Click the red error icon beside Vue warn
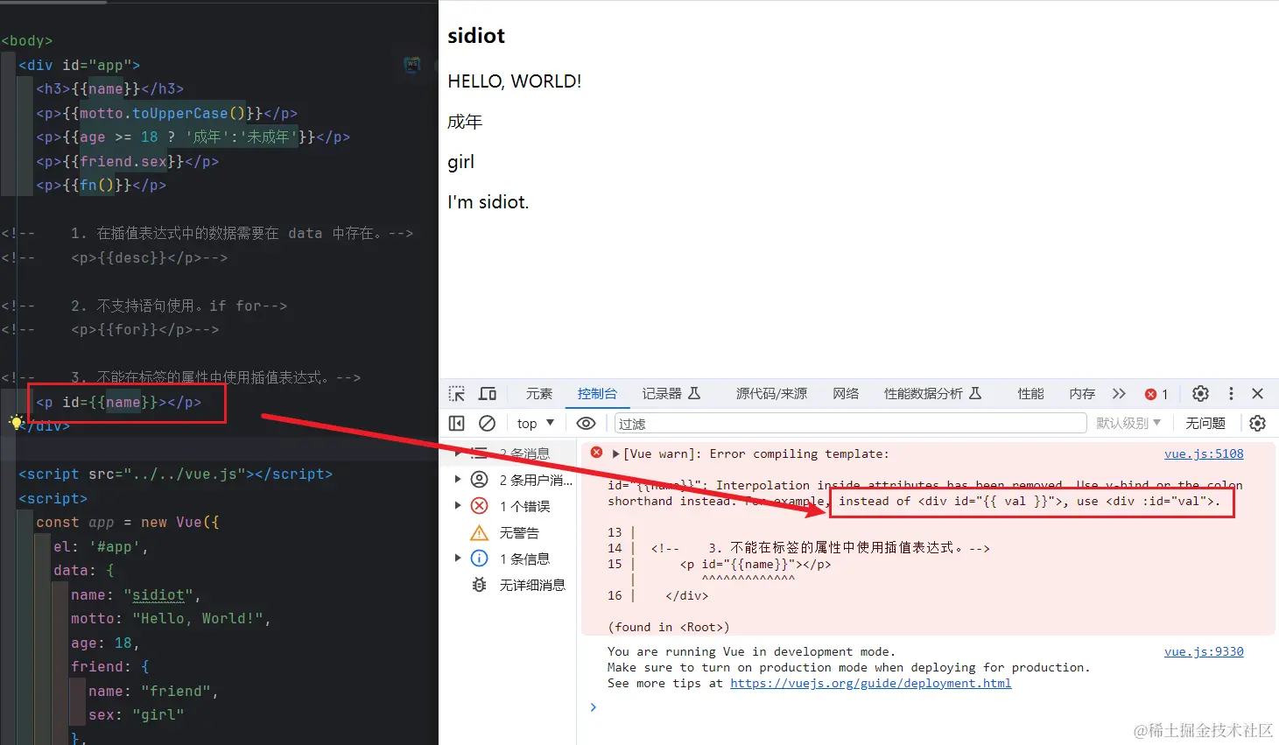The width and height of the screenshot is (1279, 745). tap(597, 453)
